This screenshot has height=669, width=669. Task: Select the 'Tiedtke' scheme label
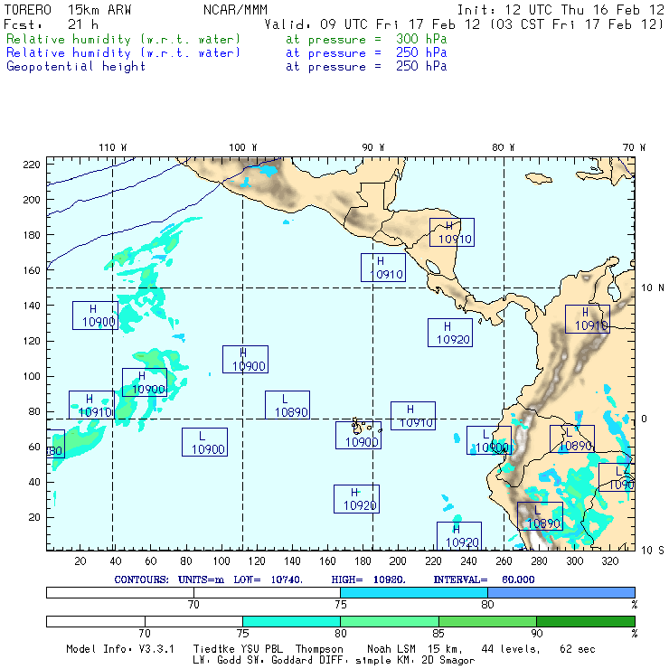pyautogui.click(x=214, y=649)
